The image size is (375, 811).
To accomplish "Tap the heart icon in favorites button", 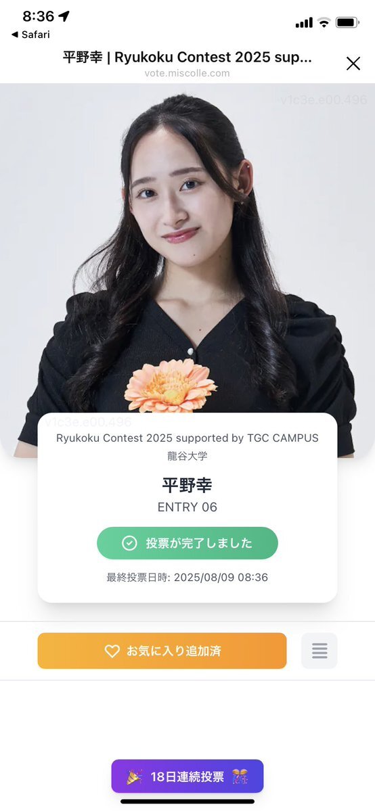I will (x=112, y=651).
